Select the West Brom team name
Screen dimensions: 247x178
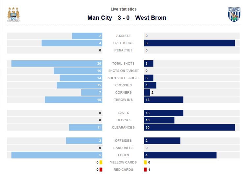151,18
